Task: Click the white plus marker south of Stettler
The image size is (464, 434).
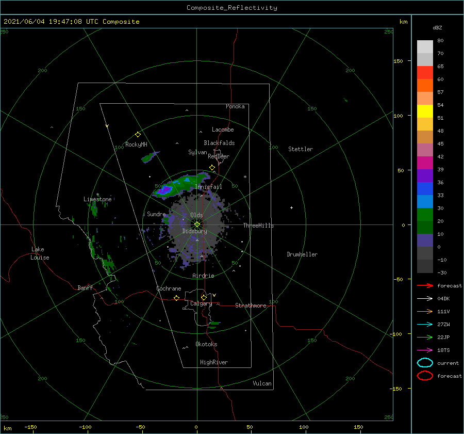Action: pyautogui.click(x=291, y=207)
